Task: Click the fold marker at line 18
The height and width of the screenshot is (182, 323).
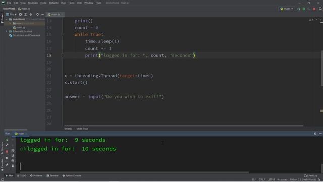Action: click(x=63, y=55)
